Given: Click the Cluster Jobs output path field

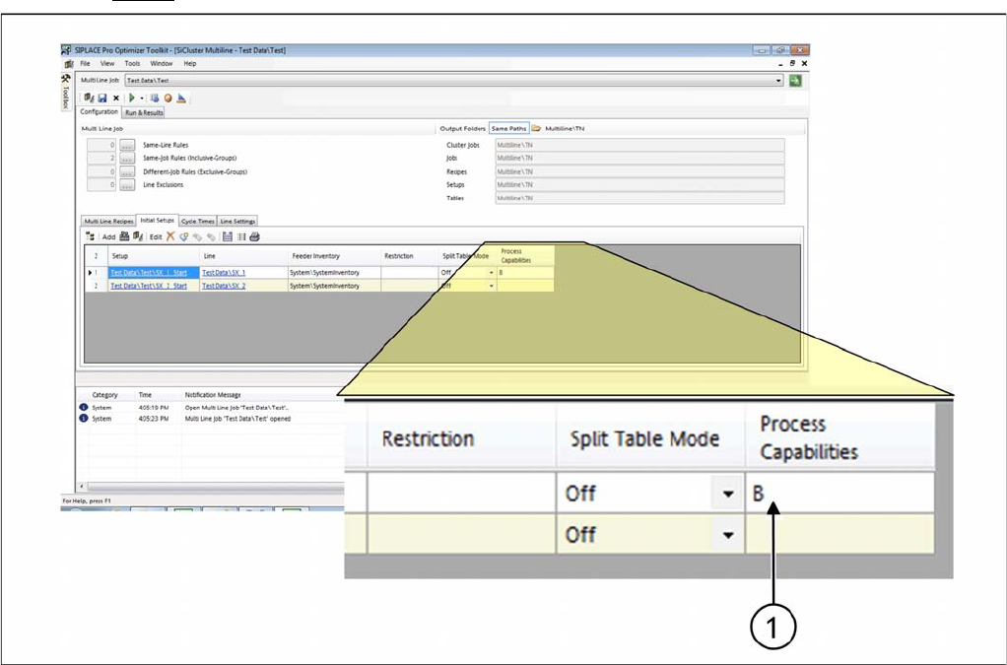Looking at the screenshot, I should 638,145.
